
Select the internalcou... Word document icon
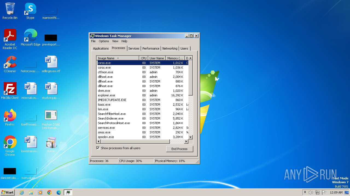point(30,91)
